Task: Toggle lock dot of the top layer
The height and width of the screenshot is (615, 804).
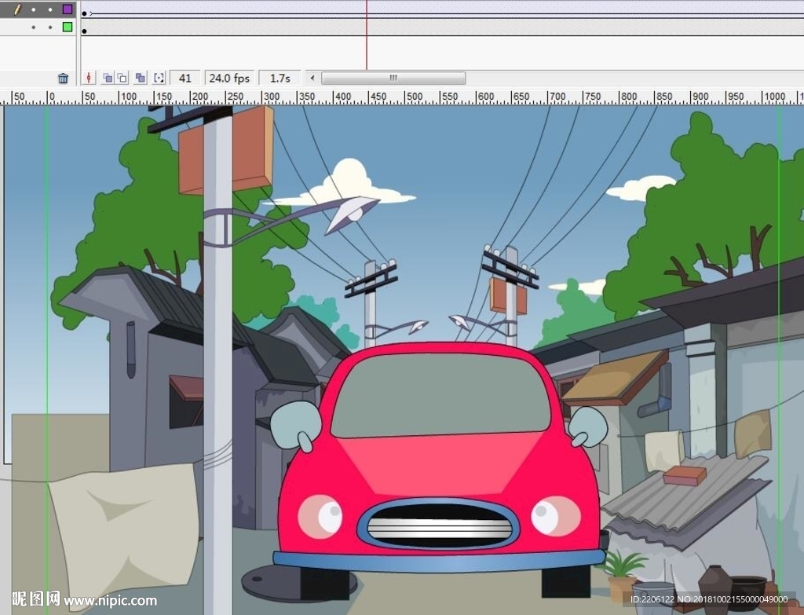Action: 49,9
